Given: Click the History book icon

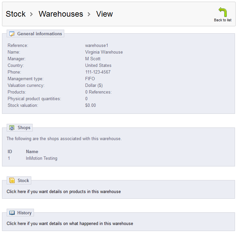Looking at the screenshot, I should tap(12, 213).
